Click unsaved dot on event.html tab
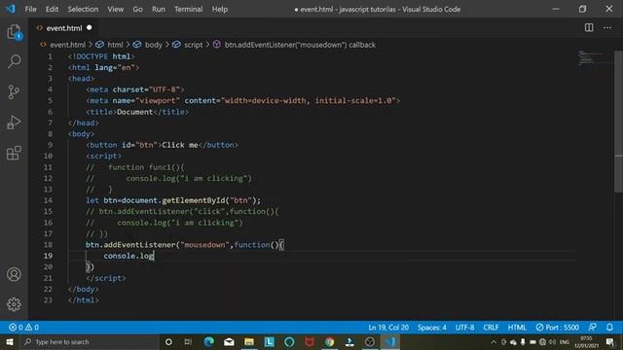623x350 pixels. [89, 28]
